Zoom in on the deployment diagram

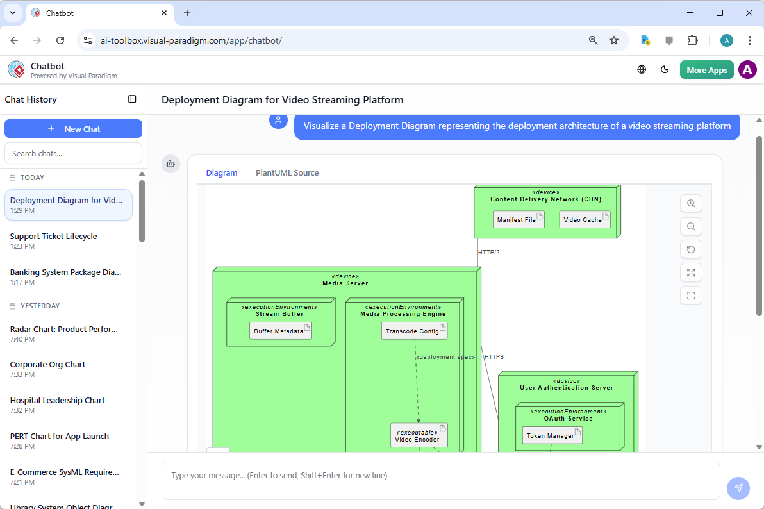click(x=691, y=203)
